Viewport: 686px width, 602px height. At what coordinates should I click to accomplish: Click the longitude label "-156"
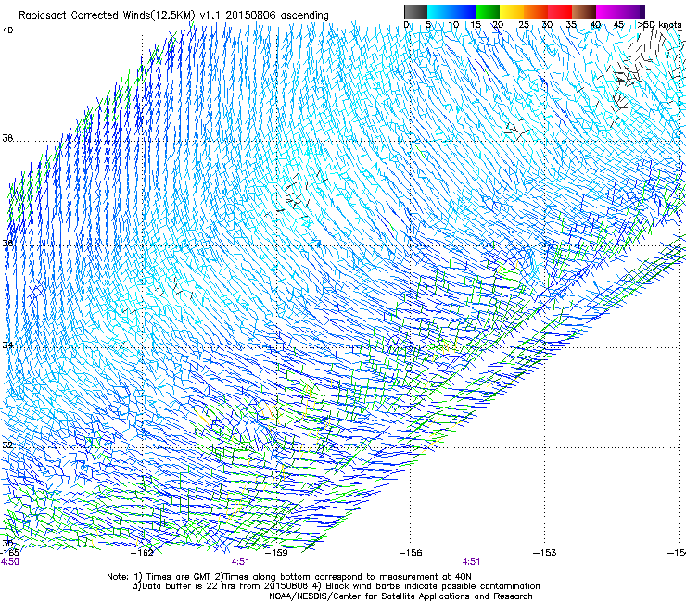[411, 552]
